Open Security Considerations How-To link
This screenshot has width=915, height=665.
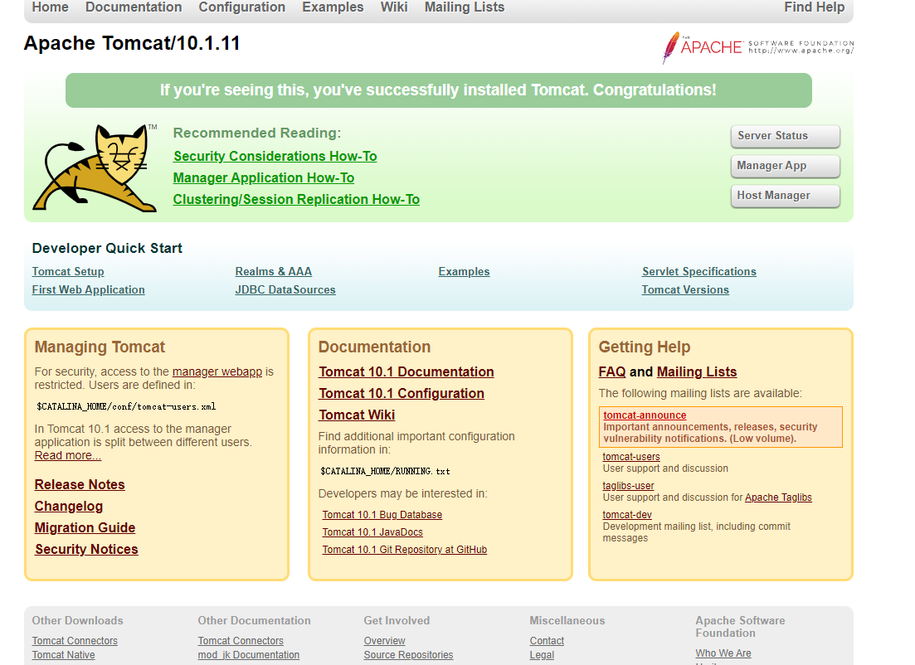tap(275, 157)
